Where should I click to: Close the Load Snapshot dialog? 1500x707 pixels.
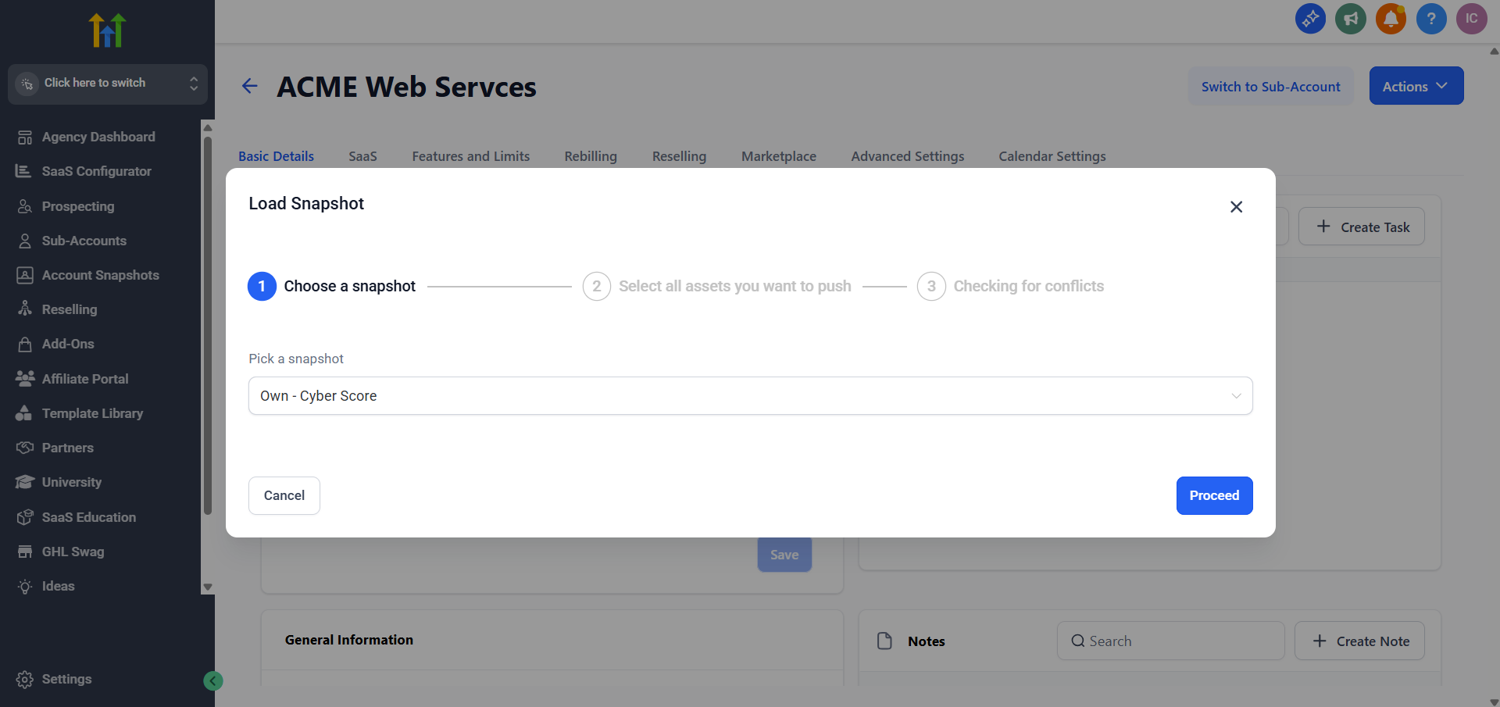point(1236,206)
